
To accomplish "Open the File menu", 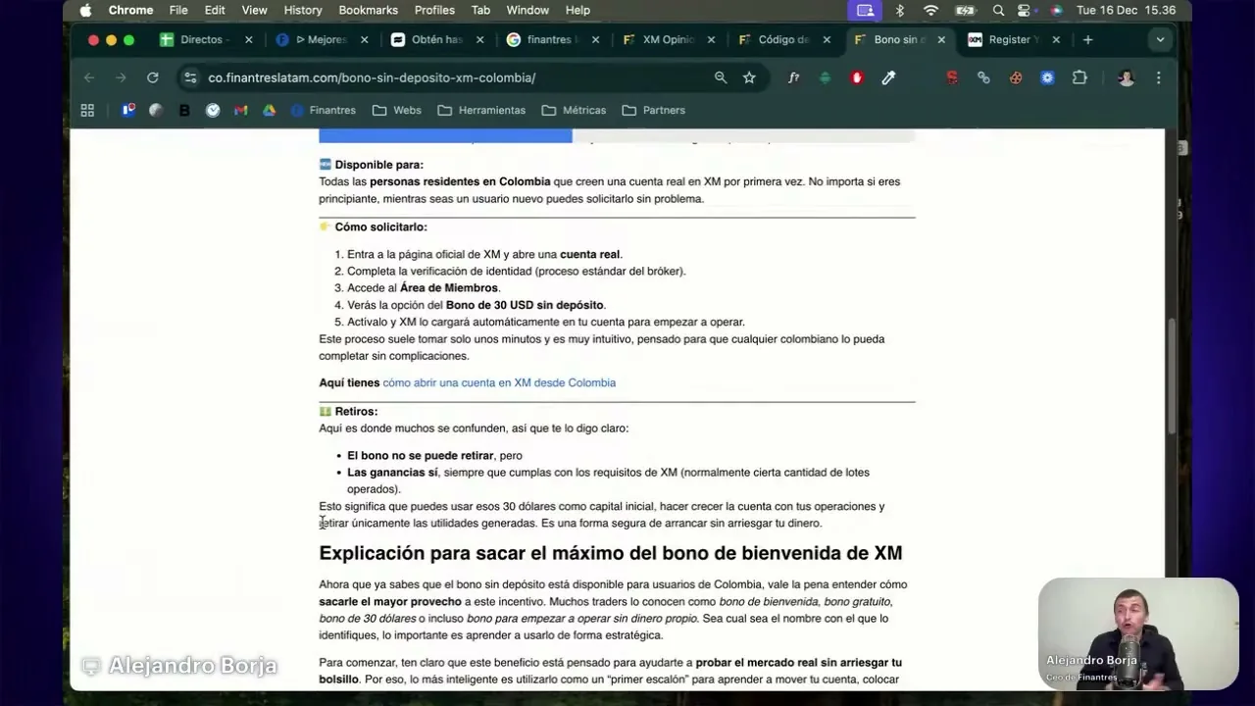I will click(178, 10).
